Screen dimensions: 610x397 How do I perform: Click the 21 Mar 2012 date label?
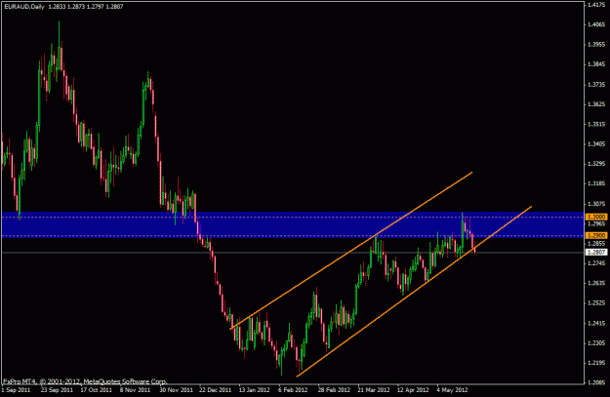click(374, 390)
